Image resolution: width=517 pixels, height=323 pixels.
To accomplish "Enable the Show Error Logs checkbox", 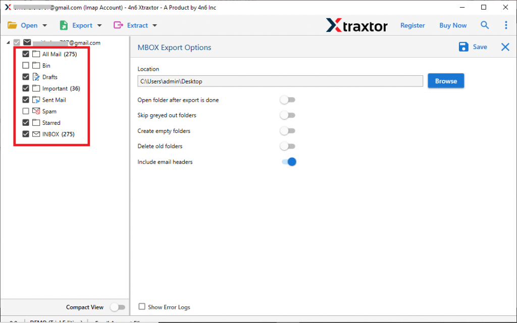I will [x=142, y=307].
